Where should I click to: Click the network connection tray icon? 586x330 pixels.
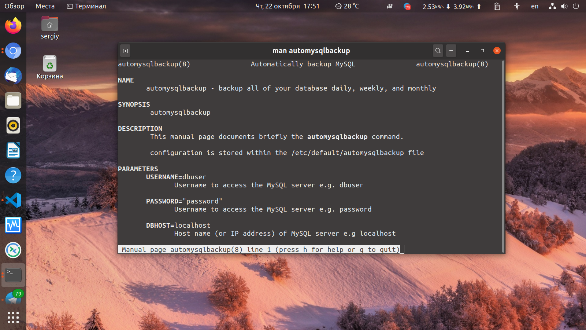click(x=552, y=6)
